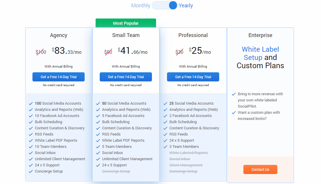Click Contact Us for Enterprise plans
This screenshot has width=321, height=184.
260,169
